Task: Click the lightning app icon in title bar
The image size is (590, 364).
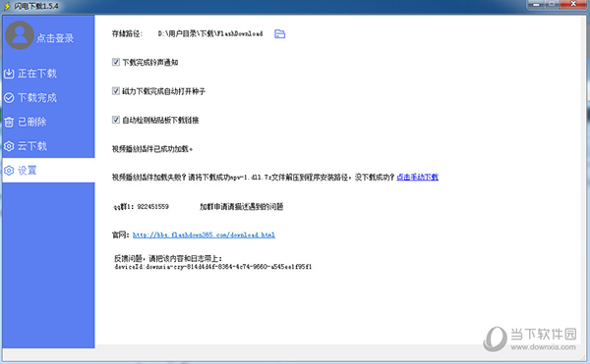Action: (x=7, y=6)
